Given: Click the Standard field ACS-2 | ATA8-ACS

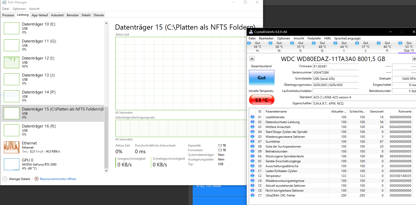Looking at the screenshot, I should (x=364, y=97).
